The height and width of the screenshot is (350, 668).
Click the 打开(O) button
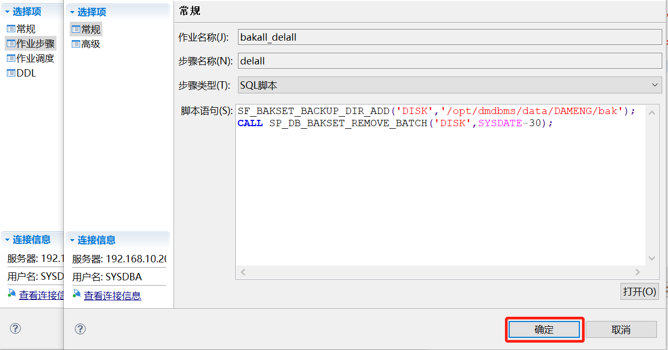640,291
